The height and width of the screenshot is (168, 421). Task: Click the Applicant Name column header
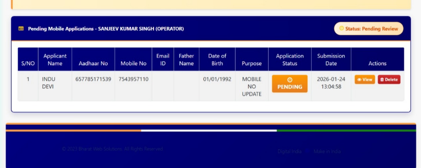click(x=55, y=60)
